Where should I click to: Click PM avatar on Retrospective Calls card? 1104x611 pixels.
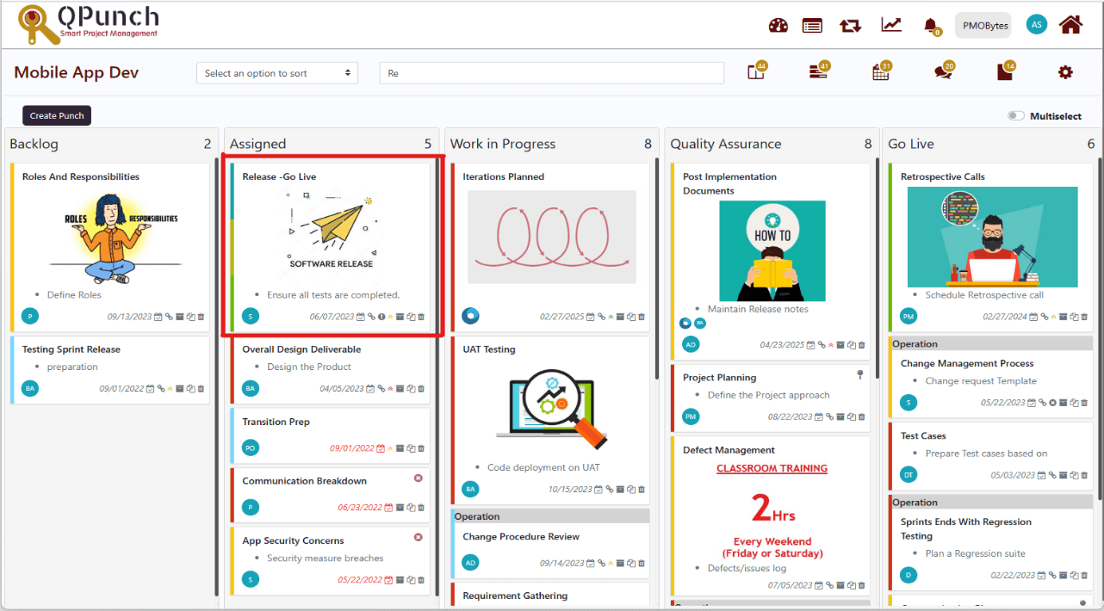[x=909, y=316]
